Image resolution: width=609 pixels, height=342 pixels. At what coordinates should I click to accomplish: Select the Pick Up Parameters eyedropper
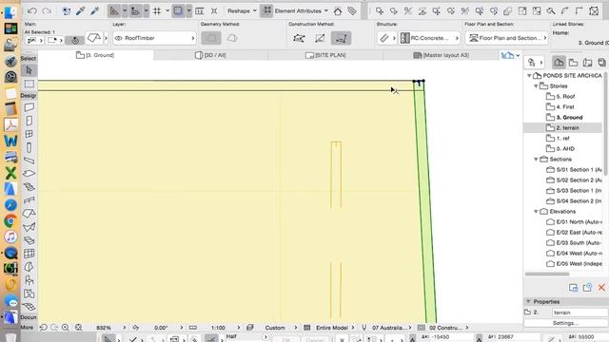[x=81, y=10]
